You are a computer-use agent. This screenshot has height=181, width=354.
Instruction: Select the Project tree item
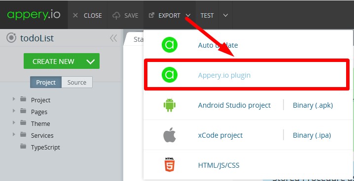tap(40, 100)
